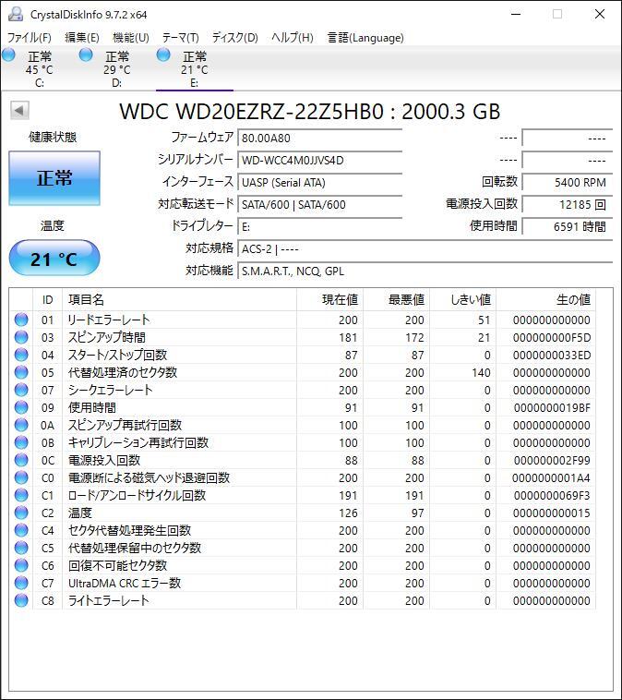Click the しきい値 column header

click(x=462, y=299)
